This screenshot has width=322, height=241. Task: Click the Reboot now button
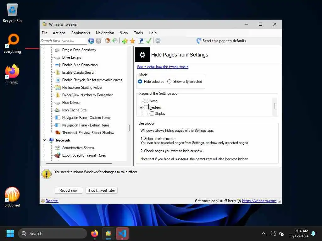coord(69,190)
